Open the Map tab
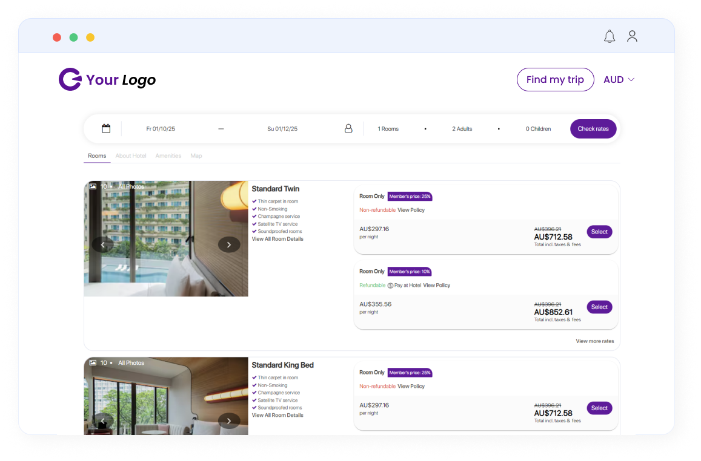 pyautogui.click(x=196, y=156)
